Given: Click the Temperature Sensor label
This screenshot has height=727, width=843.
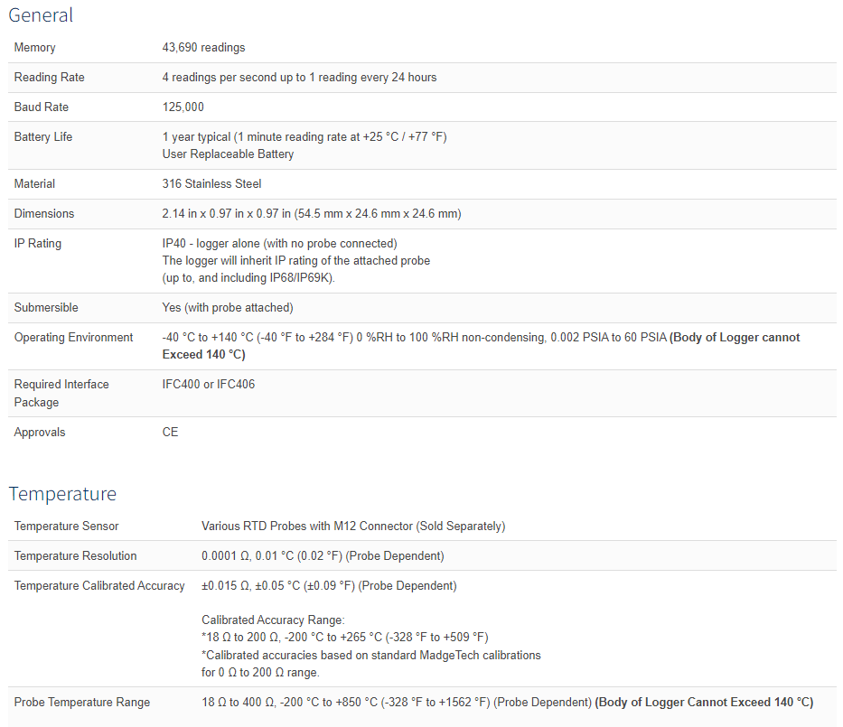Looking at the screenshot, I should point(66,527).
